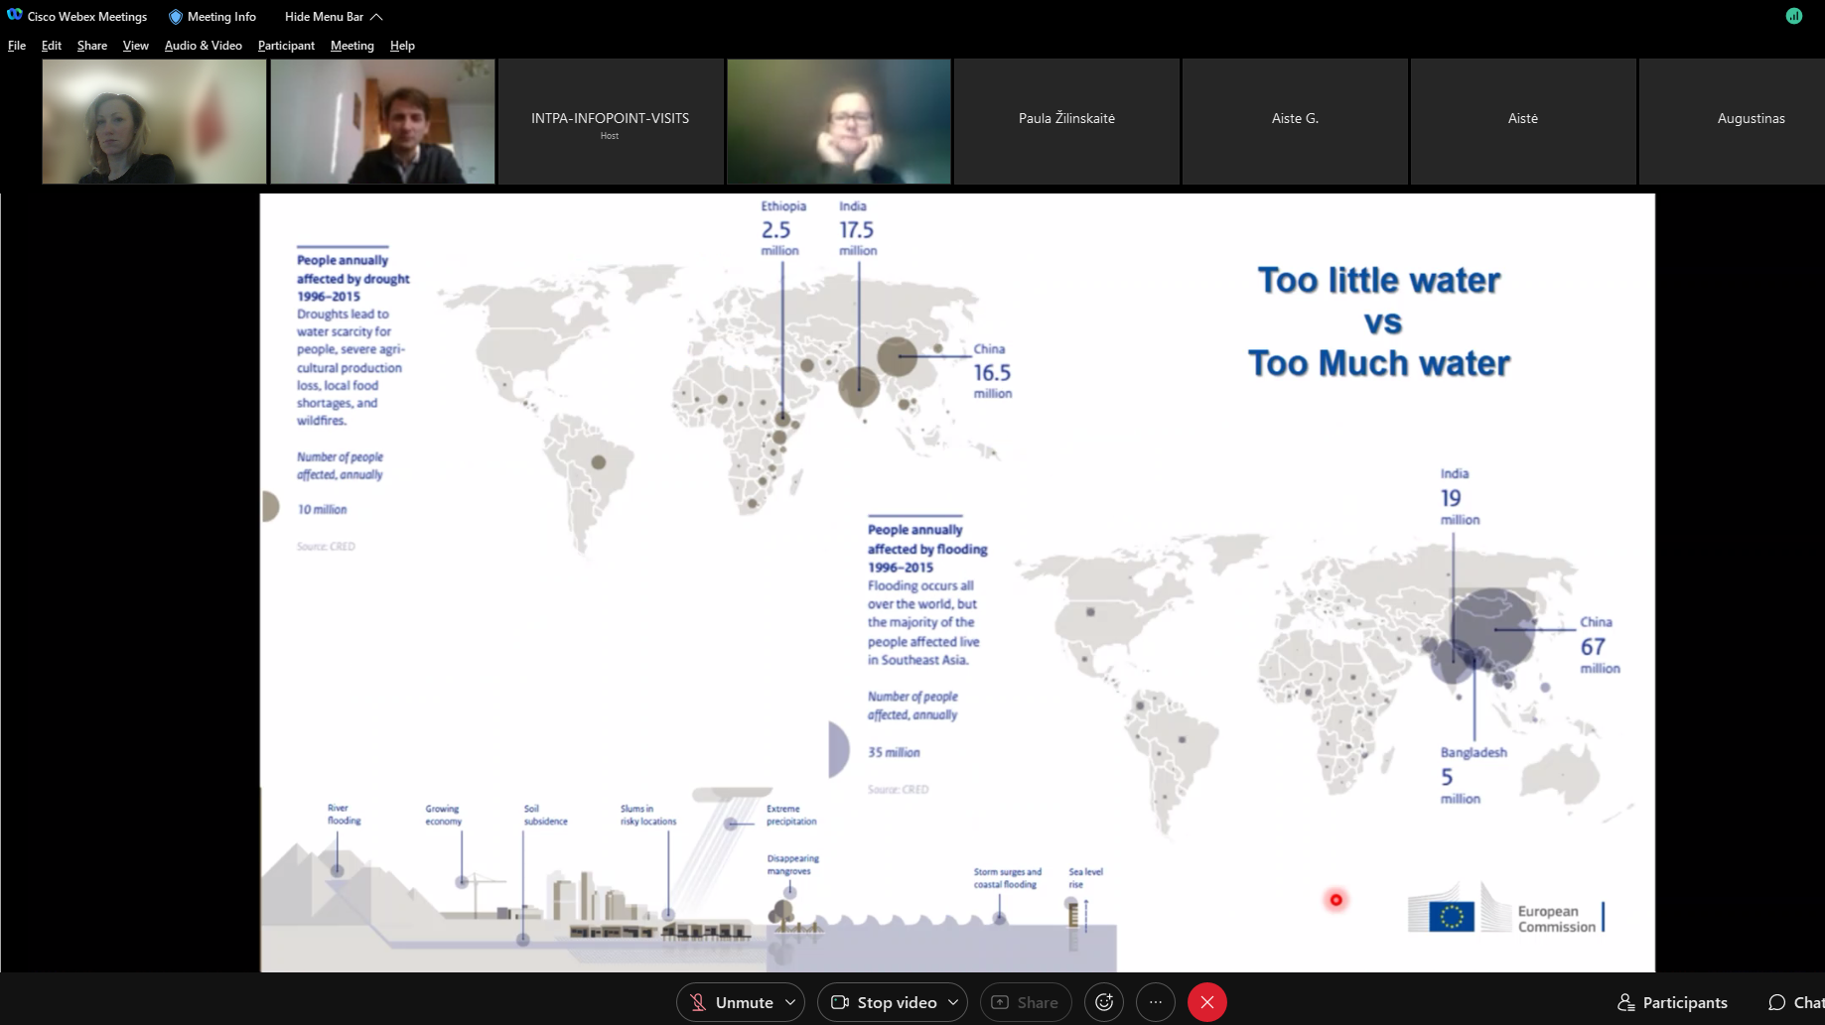
Task: Click the 'Too Much water' slide heading
Action: point(1378,363)
